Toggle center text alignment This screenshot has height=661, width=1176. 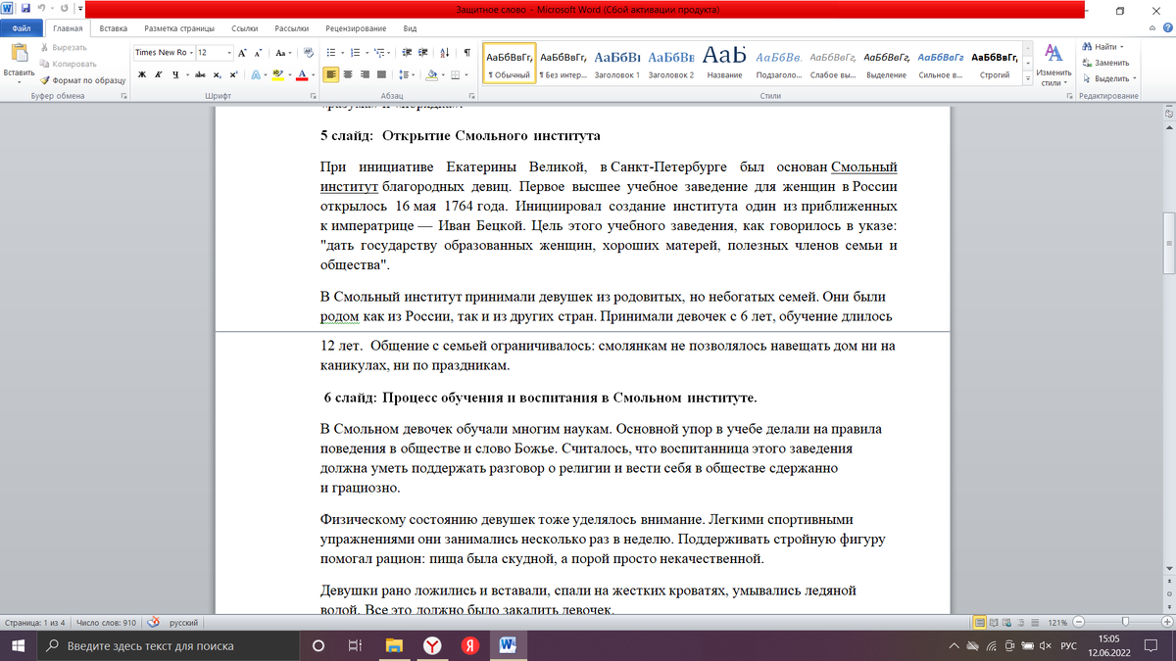click(348, 74)
